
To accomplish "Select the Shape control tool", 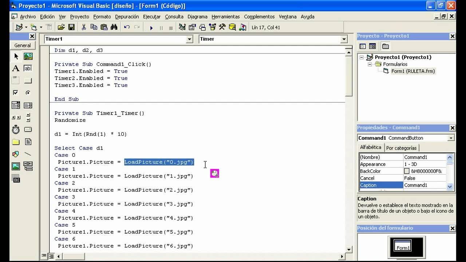I will [x=16, y=154].
